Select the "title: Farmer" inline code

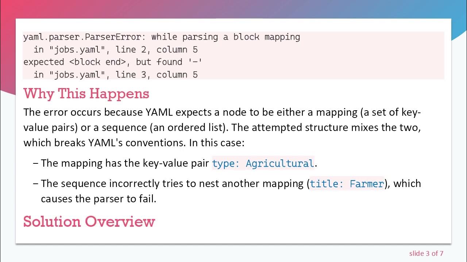point(347,184)
